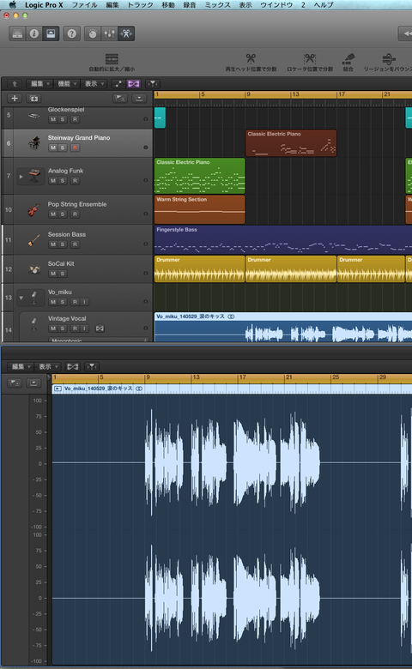Screen dimensions: 412x669
Task: Open the ウインドウ menu
Action: tap(276, 4)
